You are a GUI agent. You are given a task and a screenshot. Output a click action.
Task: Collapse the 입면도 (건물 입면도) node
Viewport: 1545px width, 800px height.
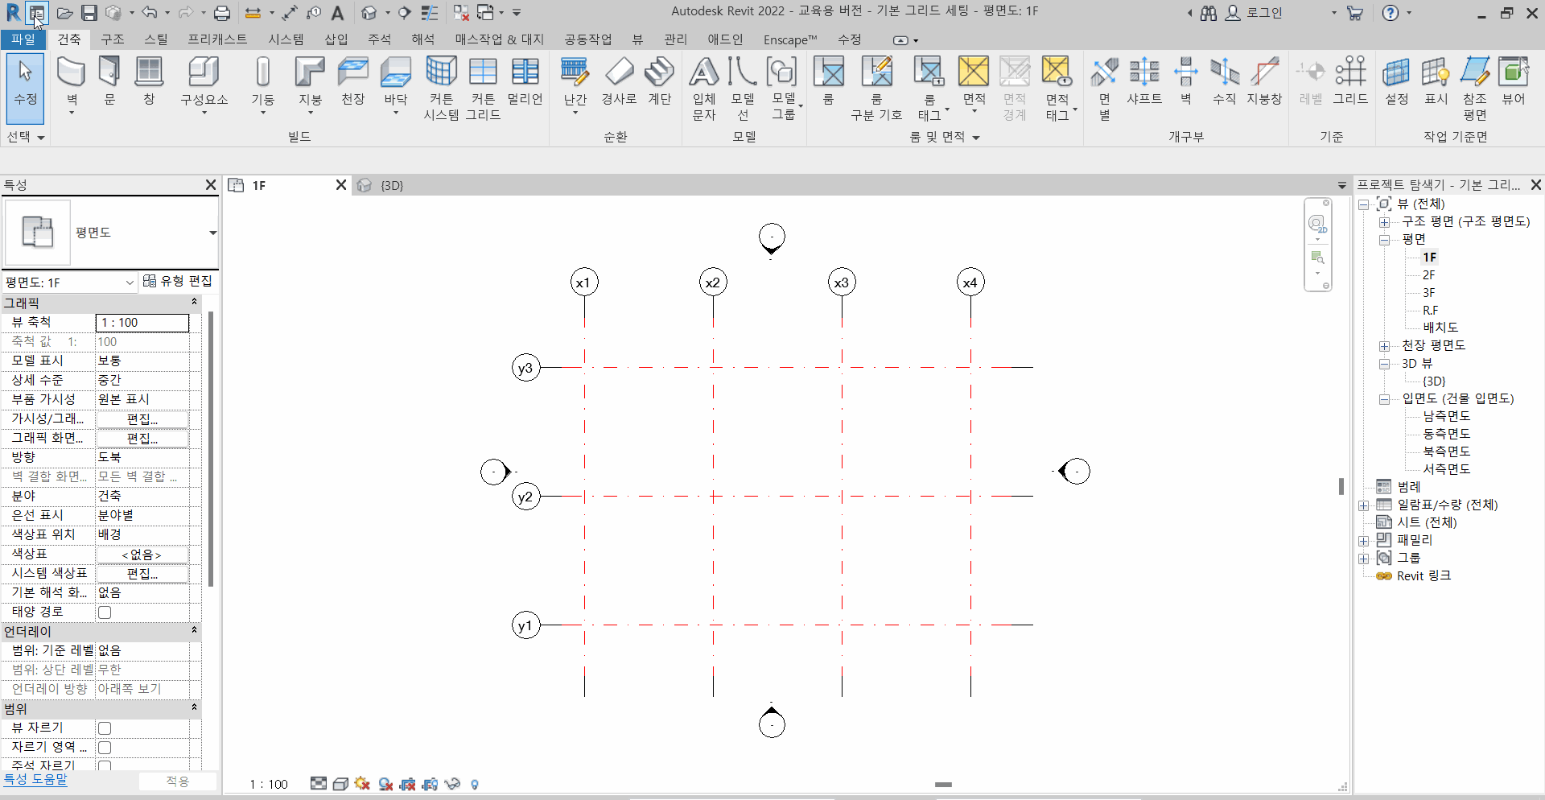coord(1384,399)
